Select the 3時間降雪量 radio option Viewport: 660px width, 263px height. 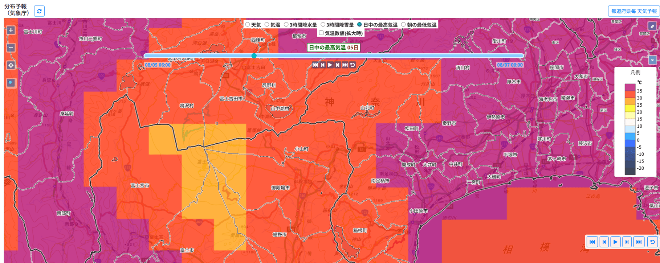[323, 25]
